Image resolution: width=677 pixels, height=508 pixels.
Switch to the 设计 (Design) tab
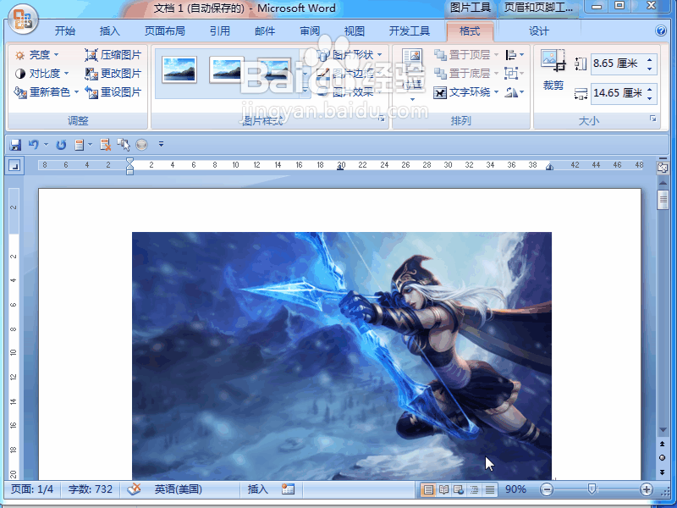click(x=539, y=31)
